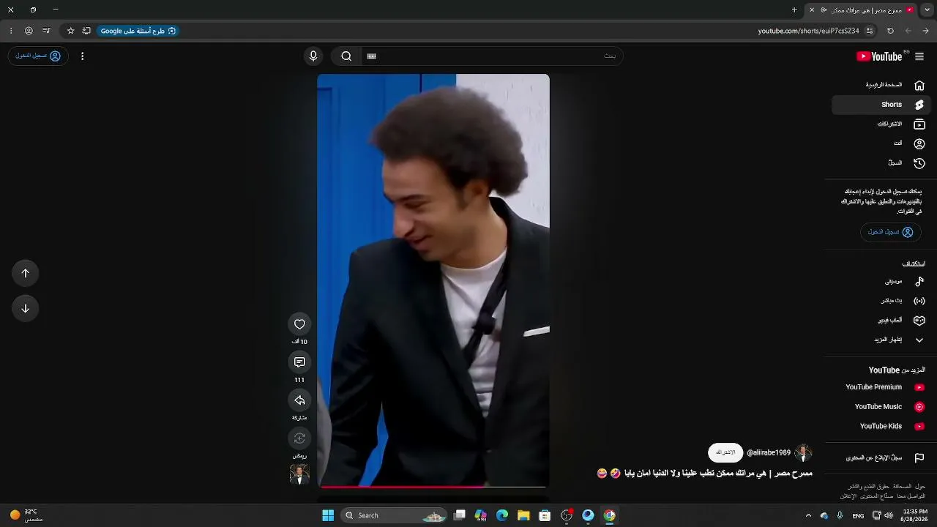Open the tab search dropdown
Screen dimensions: 937x527
[927, 10]
